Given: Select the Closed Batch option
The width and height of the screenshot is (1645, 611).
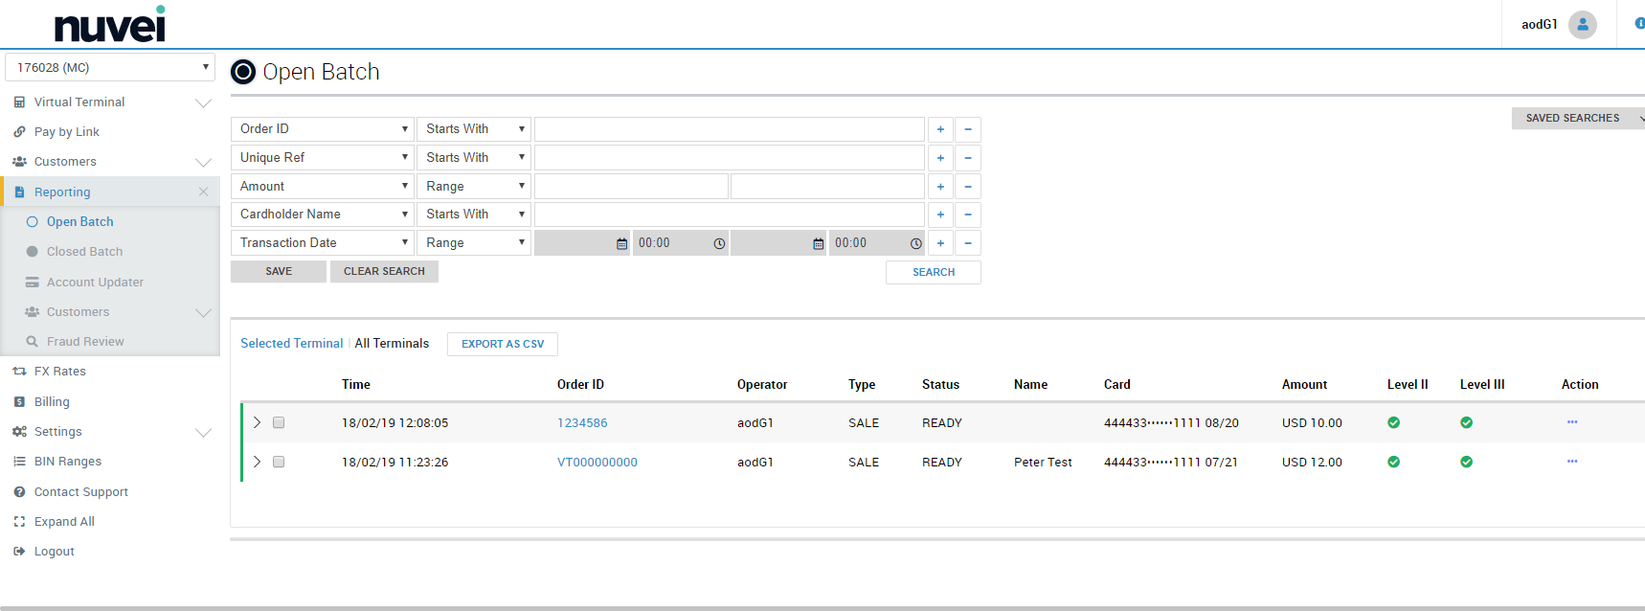Looking at the screenshot, I should point(84,252).
